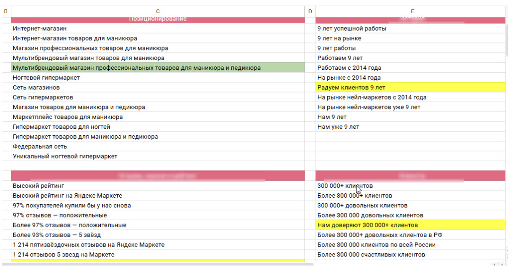This screenshot has height=266, width=509.
Task: Click cell 'Высокий рейтинг'
Action: 158,186
